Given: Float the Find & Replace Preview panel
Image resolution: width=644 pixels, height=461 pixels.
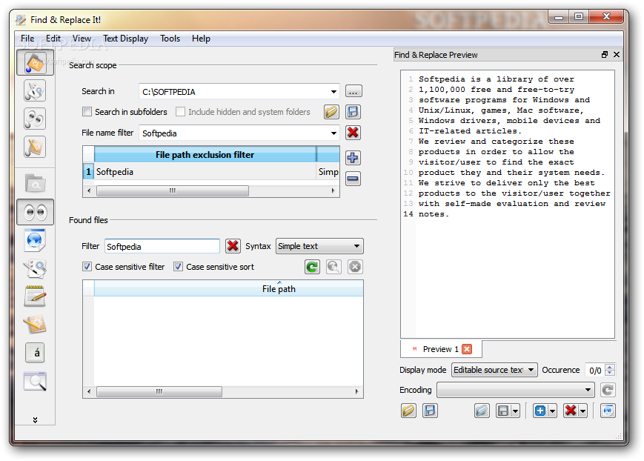Looking at the screenshot, I should 604,55.
